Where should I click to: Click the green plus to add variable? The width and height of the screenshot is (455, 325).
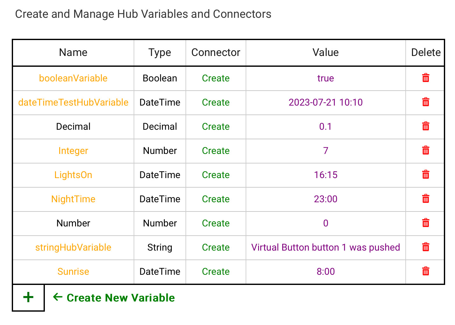click(28, 297)
